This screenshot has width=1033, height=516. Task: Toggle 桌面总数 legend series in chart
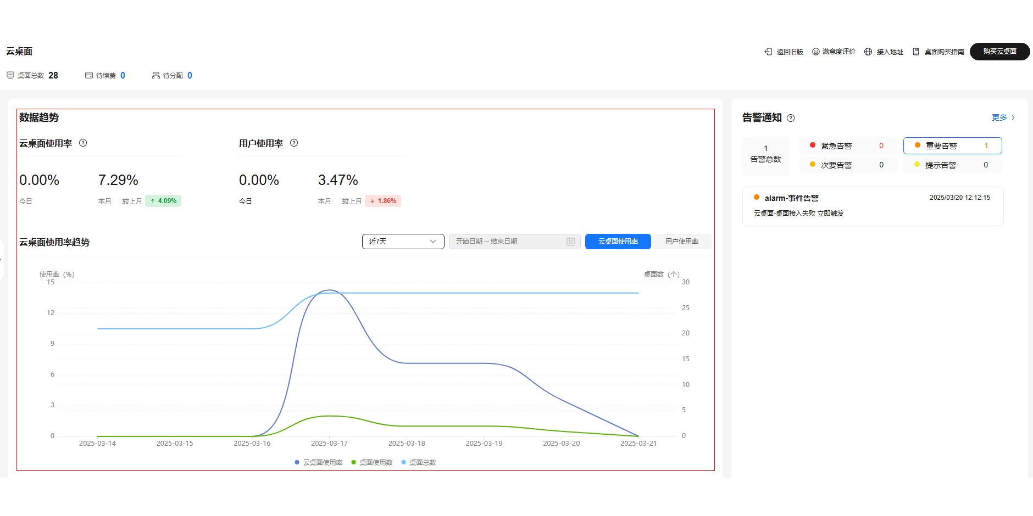coord(419,463)
